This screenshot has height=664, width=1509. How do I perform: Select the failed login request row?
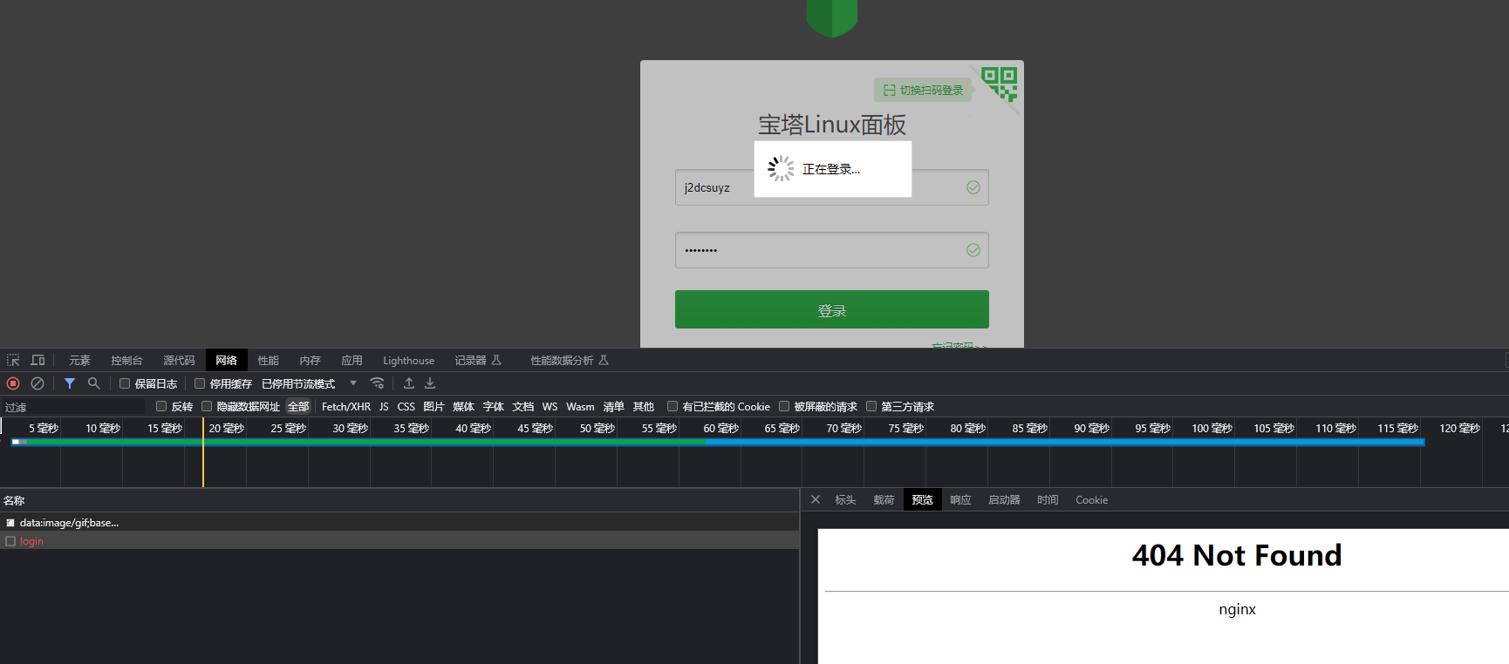click(399, 540)
